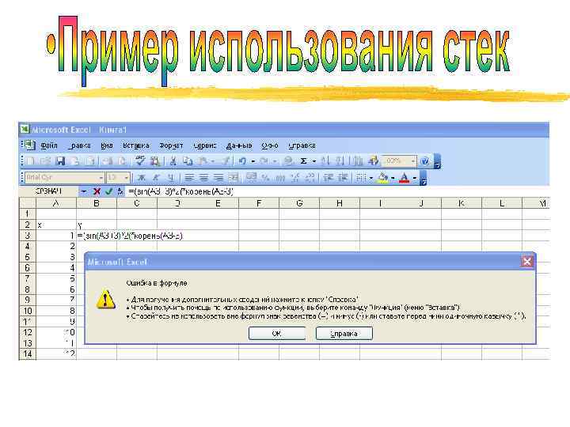The width and height of the screenshot is (570, 427).
Task: Apply Percent style icon
Action: click(x=266, y=178)
